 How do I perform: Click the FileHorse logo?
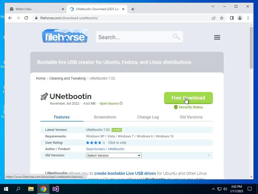click(x=65, y=36)
